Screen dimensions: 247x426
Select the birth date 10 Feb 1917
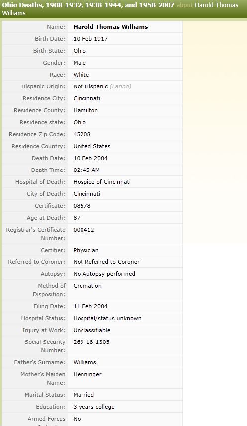90,39
